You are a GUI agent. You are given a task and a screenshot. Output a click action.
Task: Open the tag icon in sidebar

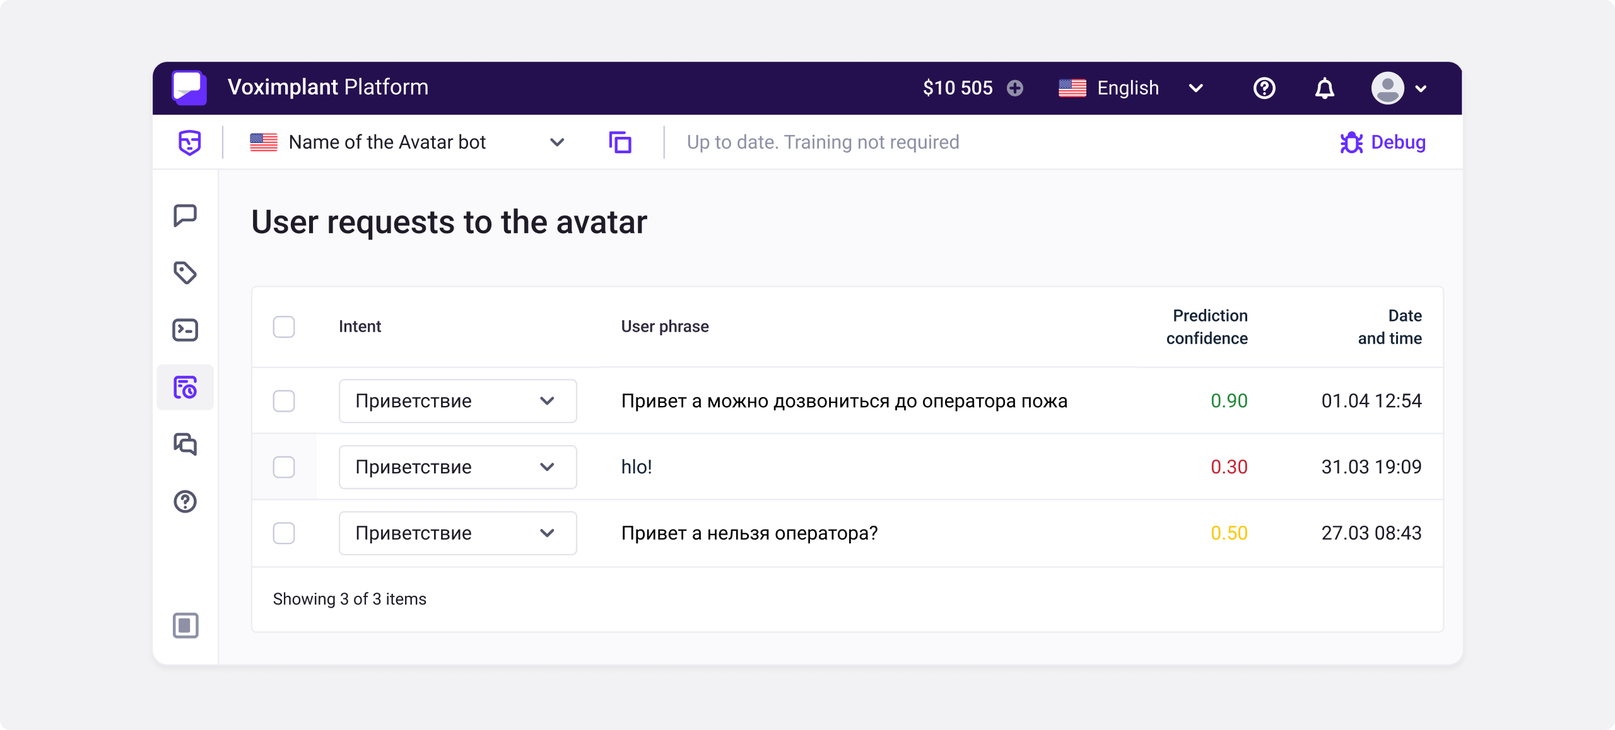[x=185, y=273]
